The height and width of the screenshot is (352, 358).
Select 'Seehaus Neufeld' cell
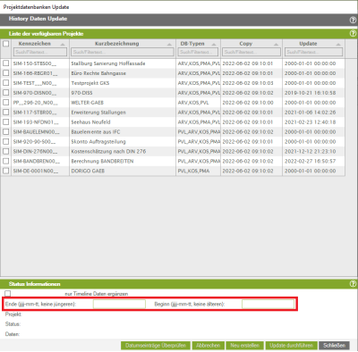tap(90, 122)
